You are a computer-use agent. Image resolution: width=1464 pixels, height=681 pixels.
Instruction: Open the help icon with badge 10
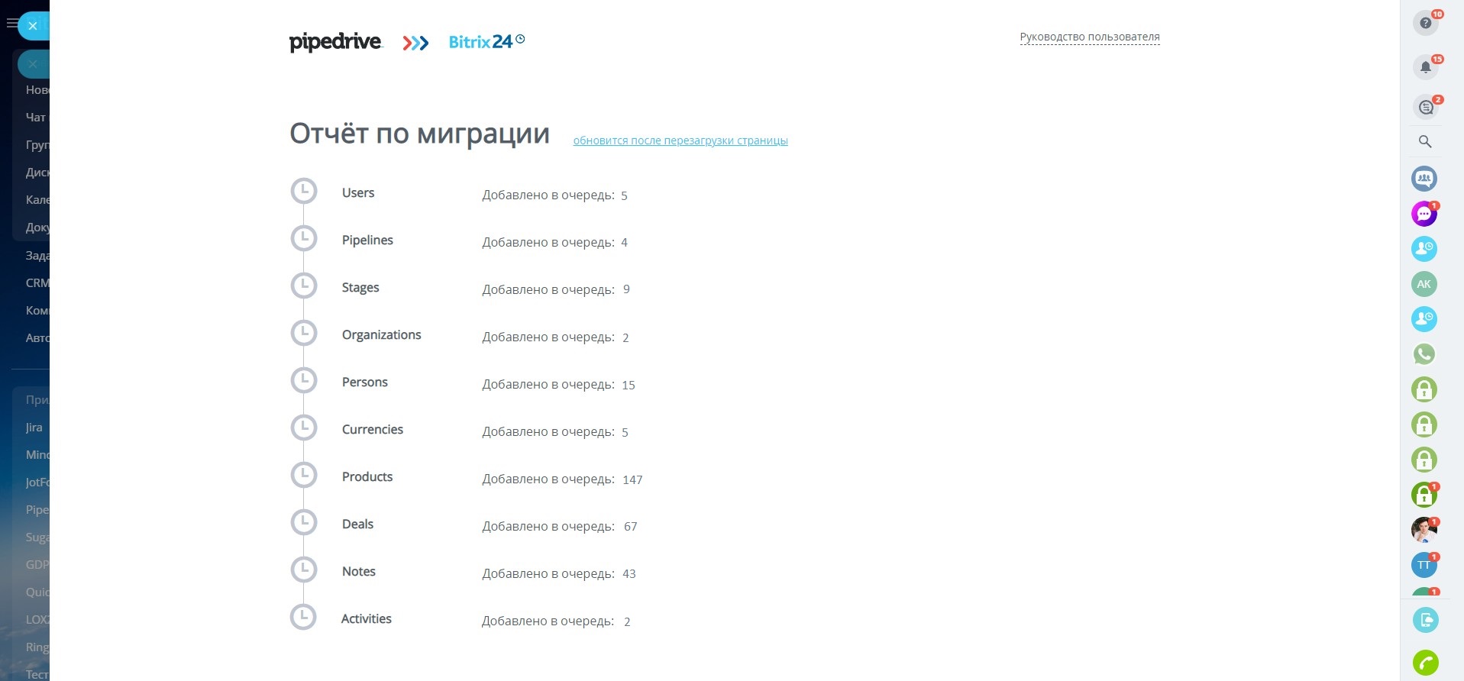(x=1425, y=23)
